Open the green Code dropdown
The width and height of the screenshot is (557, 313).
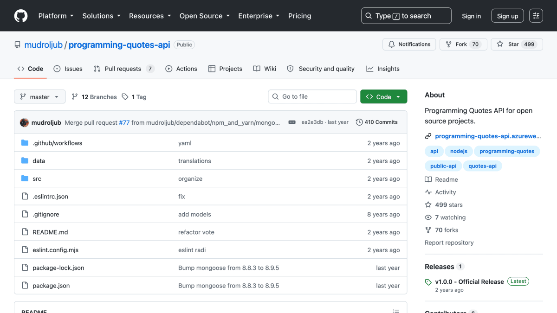click(384, 97)
